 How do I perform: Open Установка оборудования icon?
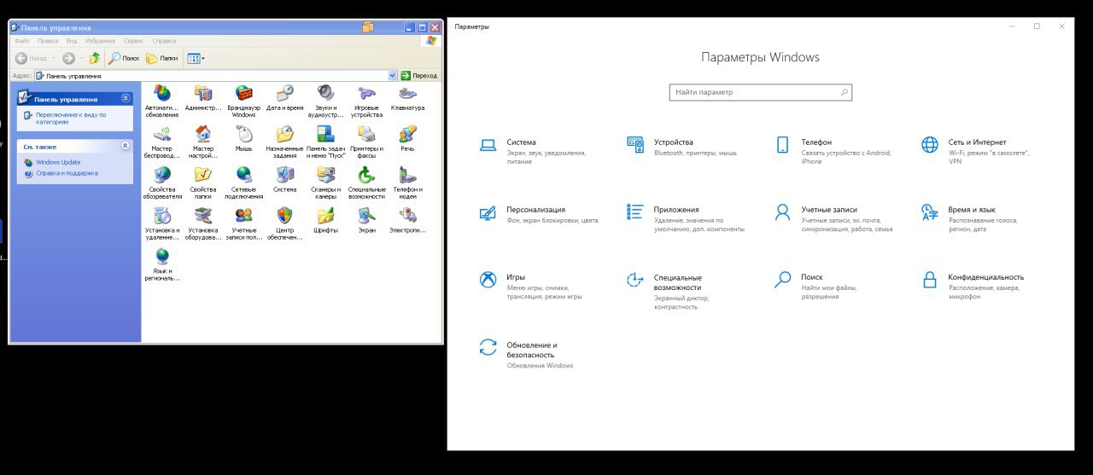(203, 215)
